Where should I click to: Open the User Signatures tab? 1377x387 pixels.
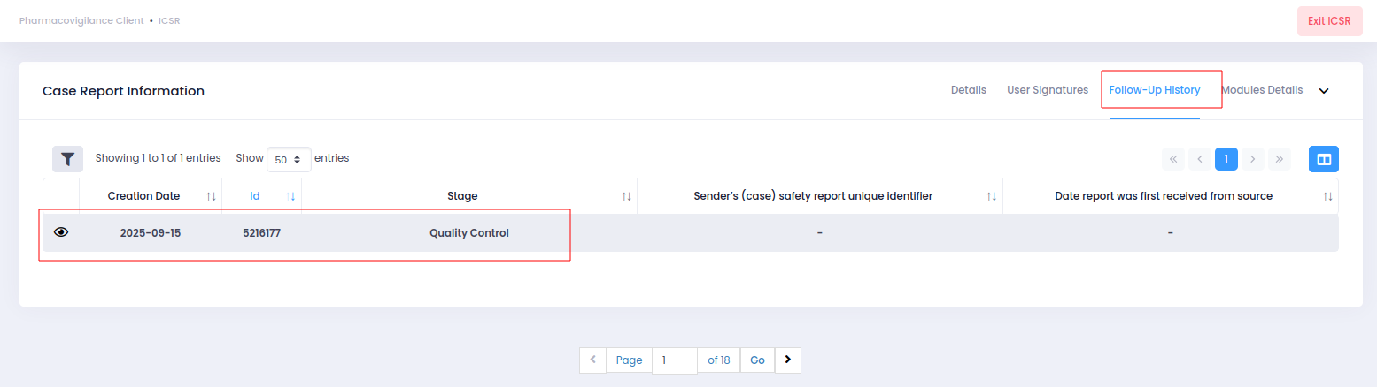[1048, 90]
